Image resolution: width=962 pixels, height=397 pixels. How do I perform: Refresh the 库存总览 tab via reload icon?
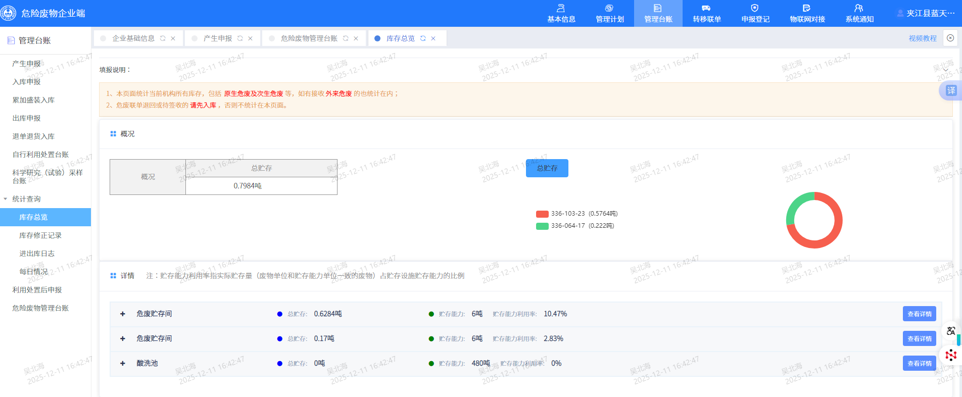pos(423,38)
